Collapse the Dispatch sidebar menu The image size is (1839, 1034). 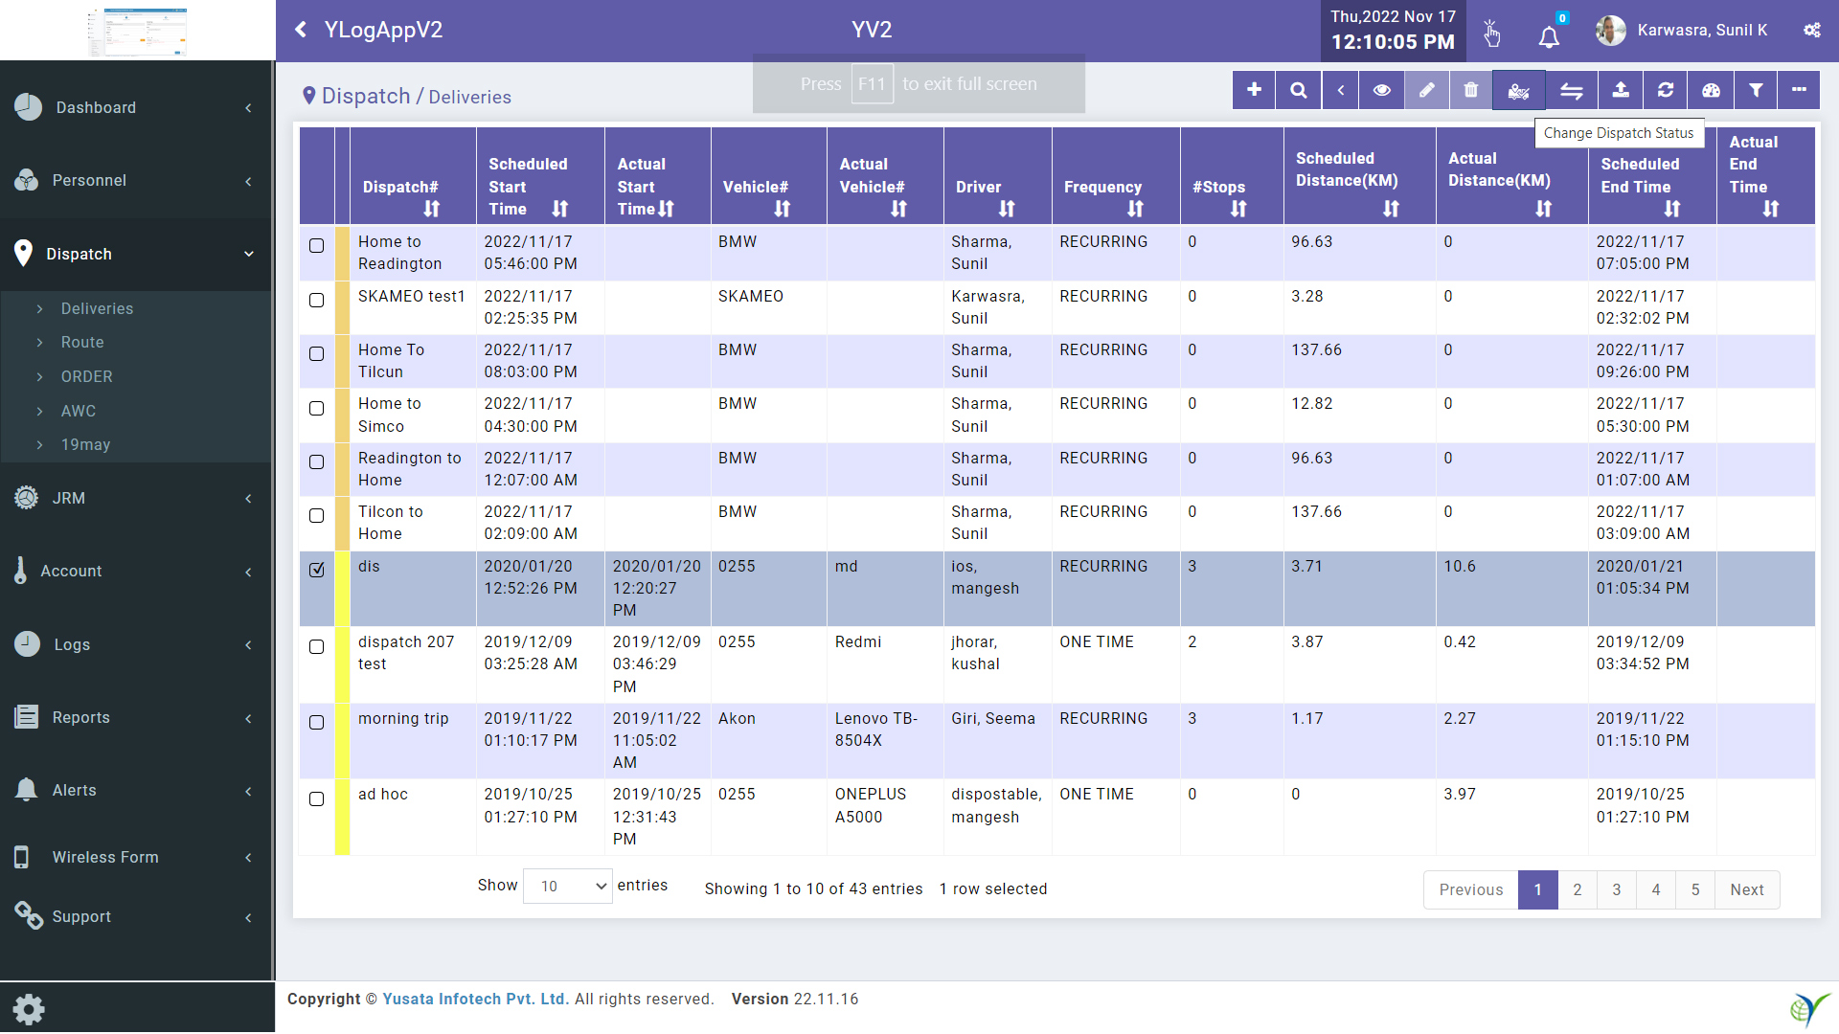(x=136, y=254)
